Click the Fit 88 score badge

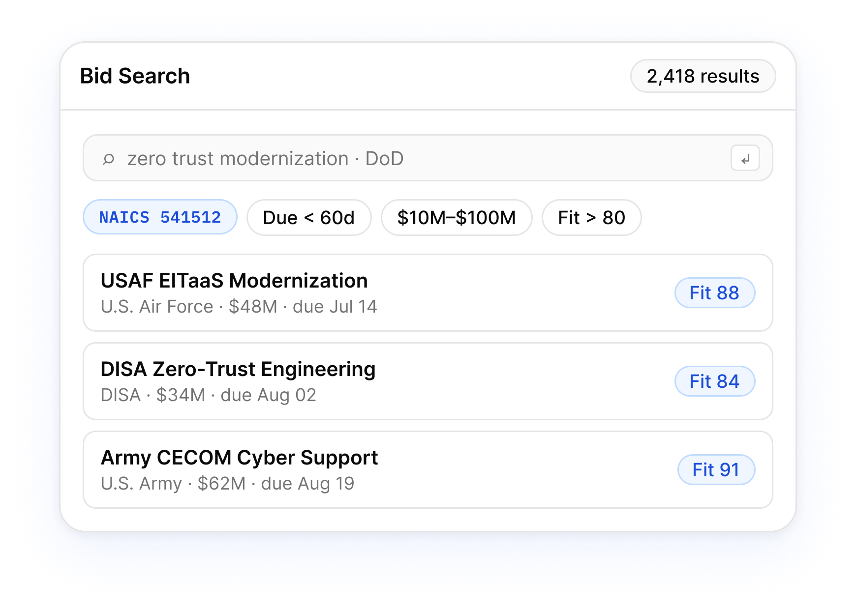pos(714,293)
